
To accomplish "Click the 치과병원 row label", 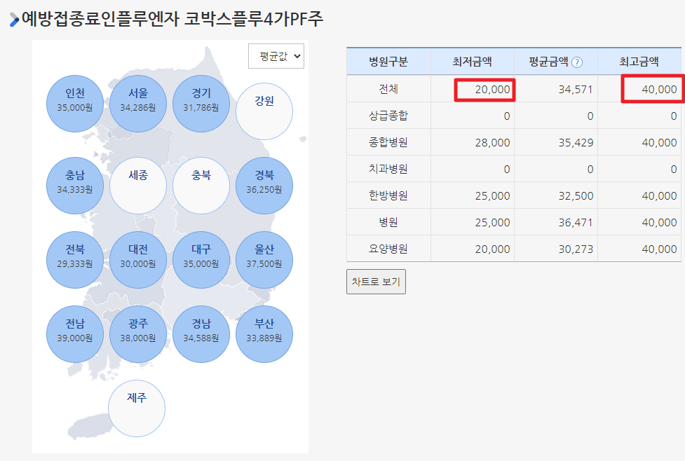I will click(388, 169).
